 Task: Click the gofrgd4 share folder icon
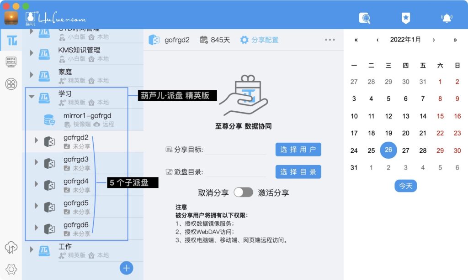point(49,185)
